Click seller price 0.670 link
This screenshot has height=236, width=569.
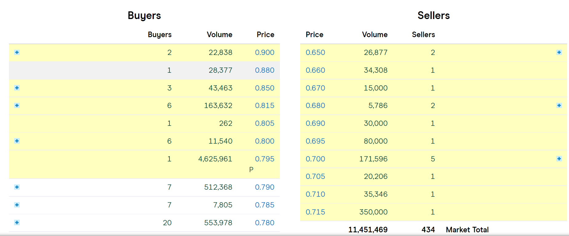315,88
